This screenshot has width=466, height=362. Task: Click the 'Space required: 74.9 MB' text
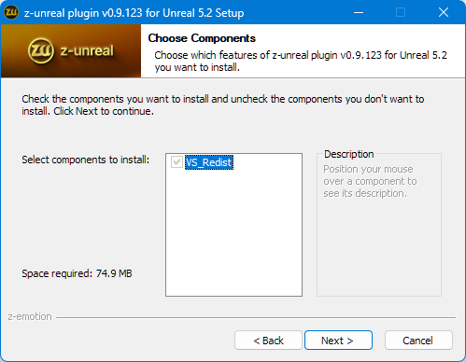point(77,273)
